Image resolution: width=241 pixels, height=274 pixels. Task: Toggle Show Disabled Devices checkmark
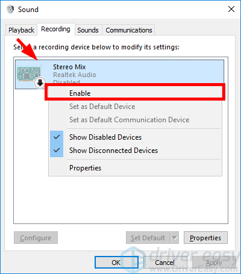tap(57, 137)
